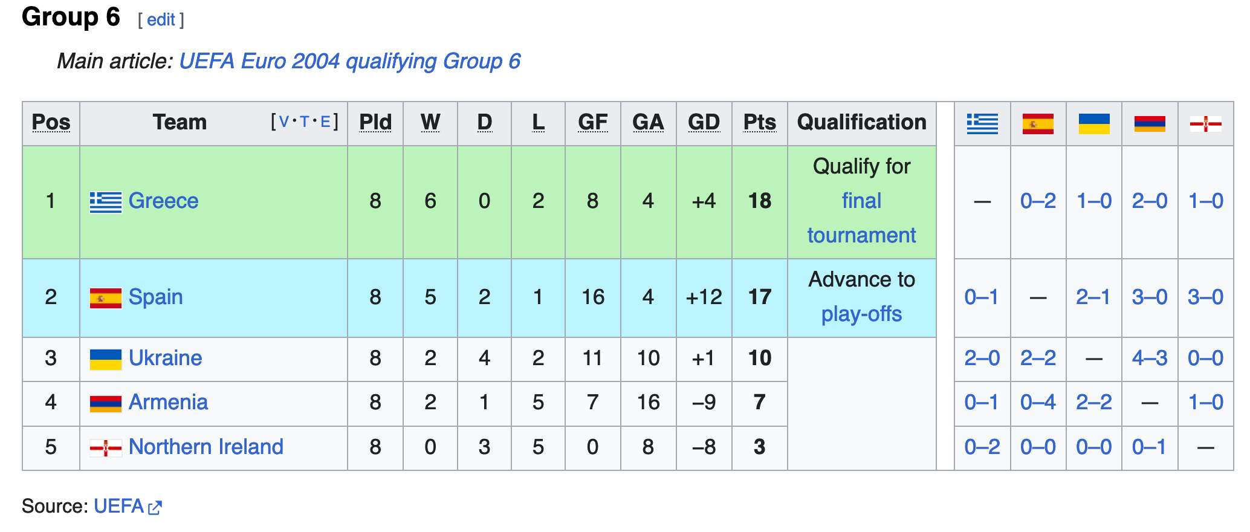Click Northern Ireland flag in results header
The width and height of the screenshot is (1250, 532).
click(x=1205, y=124)
